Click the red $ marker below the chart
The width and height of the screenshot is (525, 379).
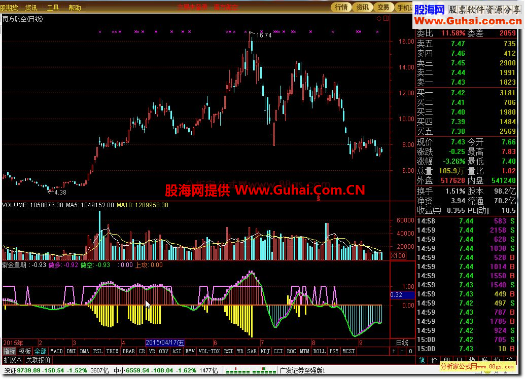click(x=319, y=198)
